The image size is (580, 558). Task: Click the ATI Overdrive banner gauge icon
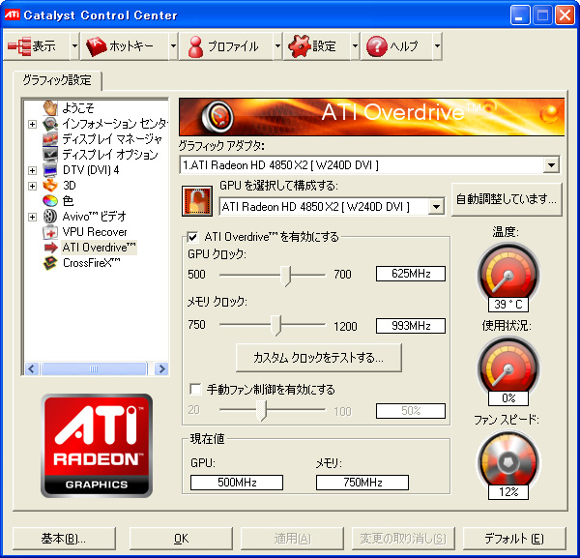(217, 117)
